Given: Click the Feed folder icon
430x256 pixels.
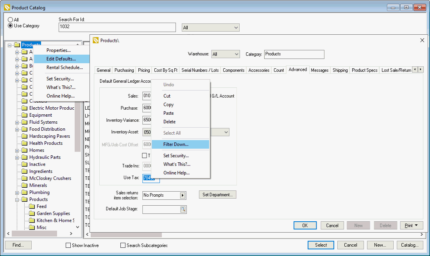Looking at the screenshot, I should [x=32, y=206].
